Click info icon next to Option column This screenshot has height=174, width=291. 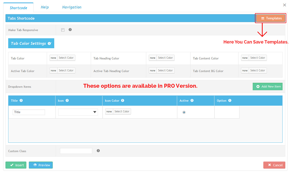(x=230, y=100)
